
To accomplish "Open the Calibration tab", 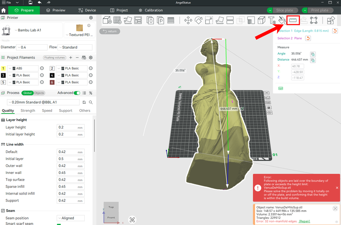I will click(x=151, y=10).
